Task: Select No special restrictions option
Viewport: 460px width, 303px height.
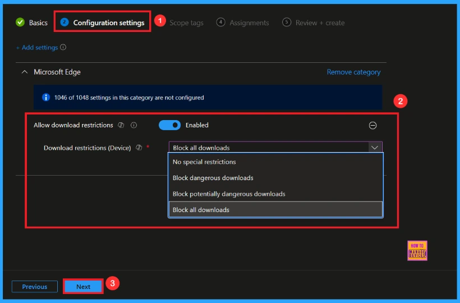Action: click(275, 162)
